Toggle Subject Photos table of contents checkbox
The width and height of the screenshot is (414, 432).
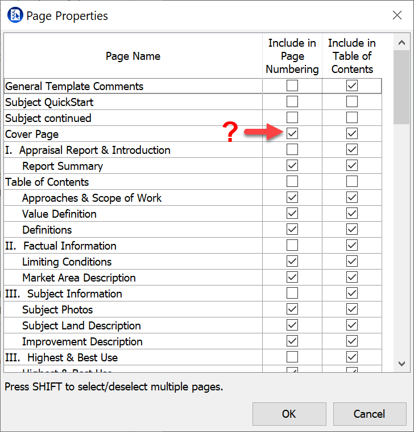352,309
